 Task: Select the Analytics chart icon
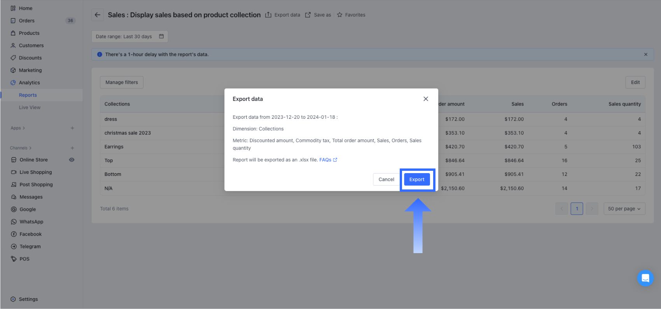click(13, 83)
